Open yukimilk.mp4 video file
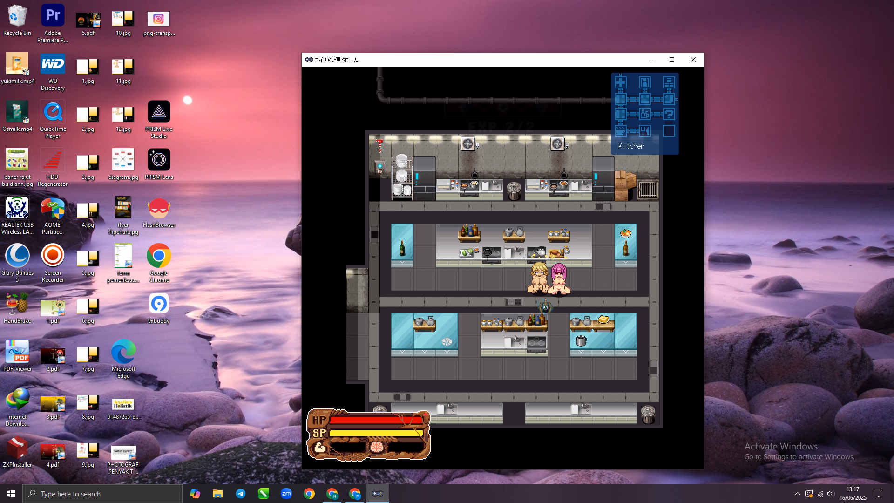 click(x=17, y=68)
